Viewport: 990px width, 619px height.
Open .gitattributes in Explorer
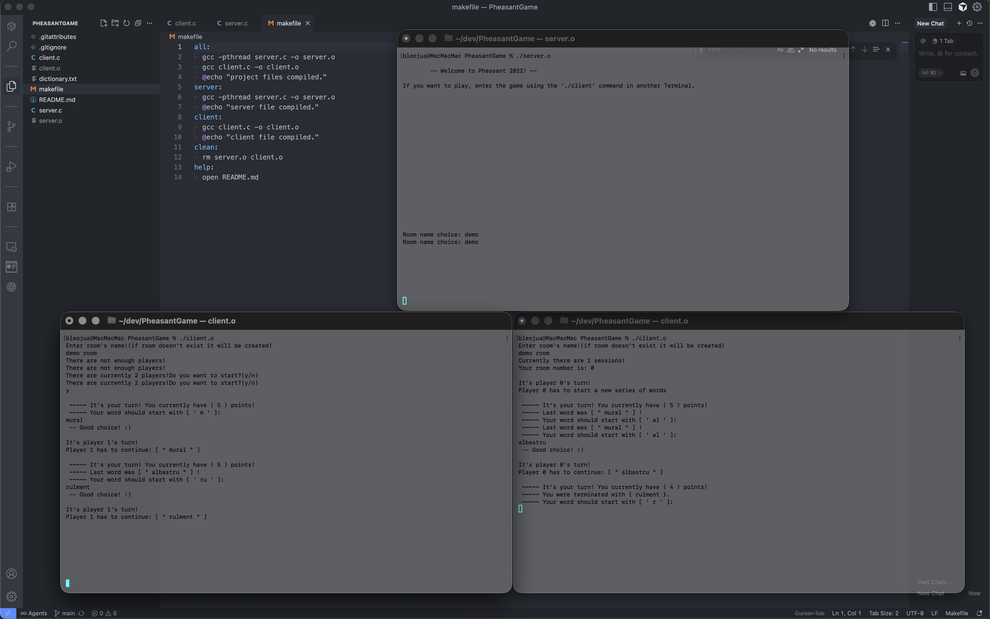91,37
